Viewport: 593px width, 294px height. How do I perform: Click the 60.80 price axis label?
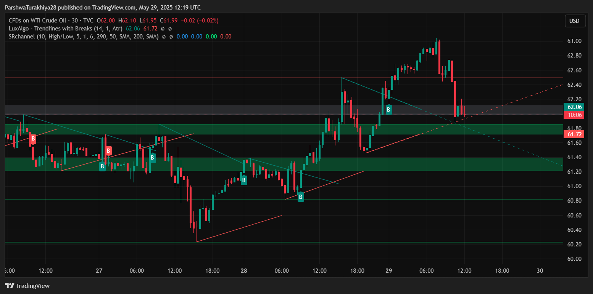(574, 201)
